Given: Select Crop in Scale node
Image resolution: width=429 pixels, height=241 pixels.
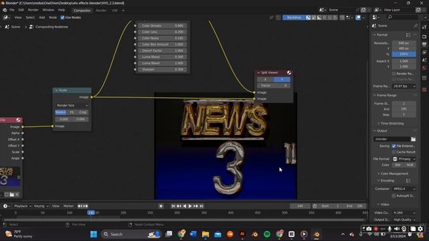Looking at the screenshot, I should click(x=82, y=112).
